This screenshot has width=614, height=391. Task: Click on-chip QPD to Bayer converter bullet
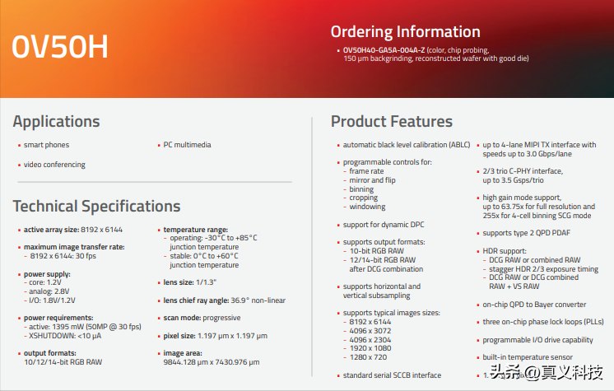534,305
